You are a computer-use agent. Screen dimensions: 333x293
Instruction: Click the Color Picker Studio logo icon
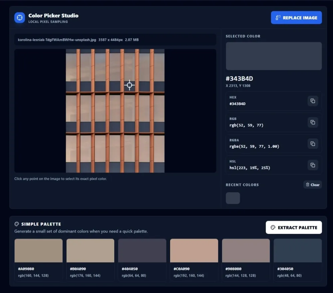(20, 18)
